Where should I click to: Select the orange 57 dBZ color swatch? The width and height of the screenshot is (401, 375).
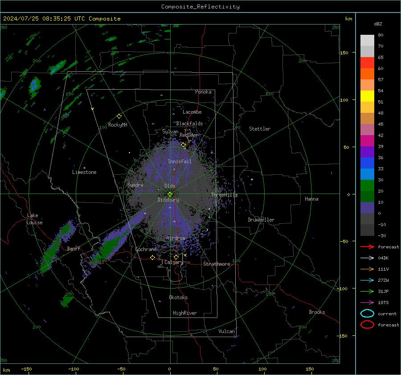pyautogui.click(x=367, y=74)
